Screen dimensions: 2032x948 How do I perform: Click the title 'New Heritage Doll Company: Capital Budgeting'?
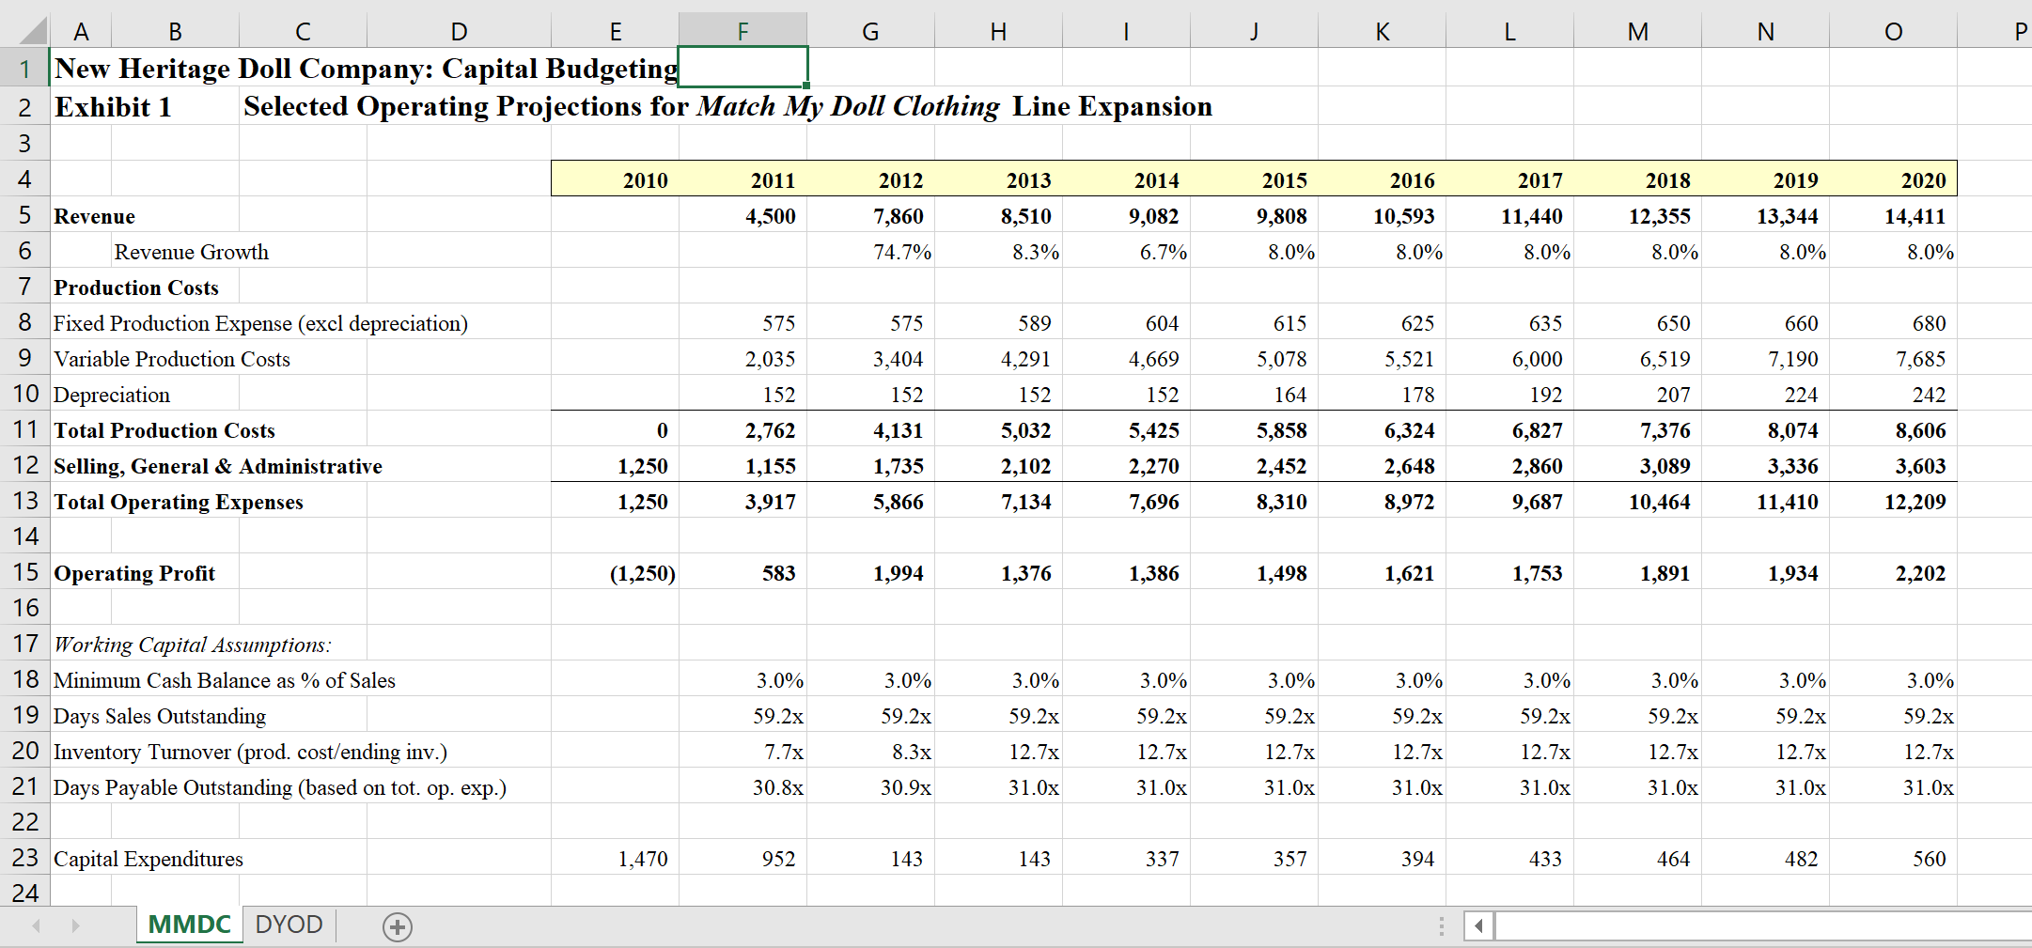(366, 69)
